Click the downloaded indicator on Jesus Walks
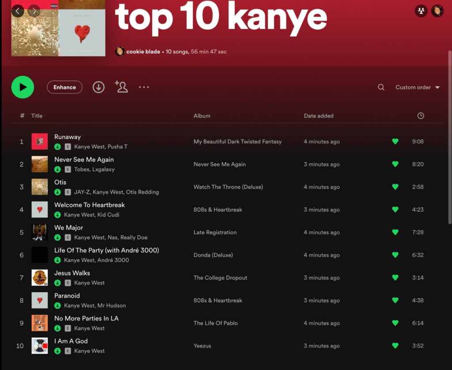452x370 pixels. click(x=58, y=283)
